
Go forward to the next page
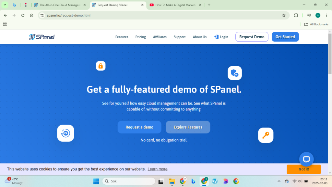14,15
